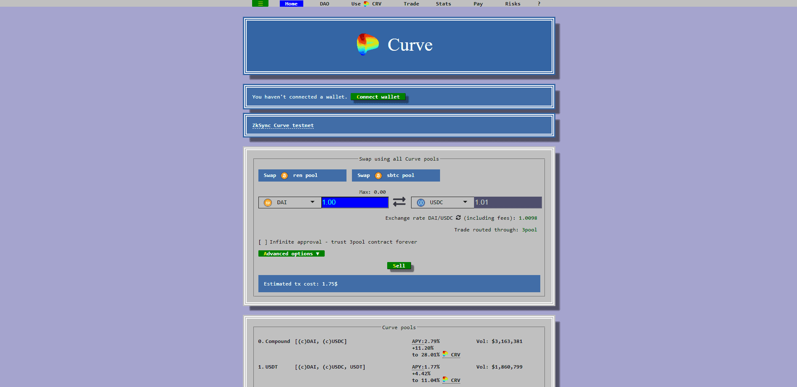Click the Sell button
This screenshot has width=797, height=387.
point(399,266)
